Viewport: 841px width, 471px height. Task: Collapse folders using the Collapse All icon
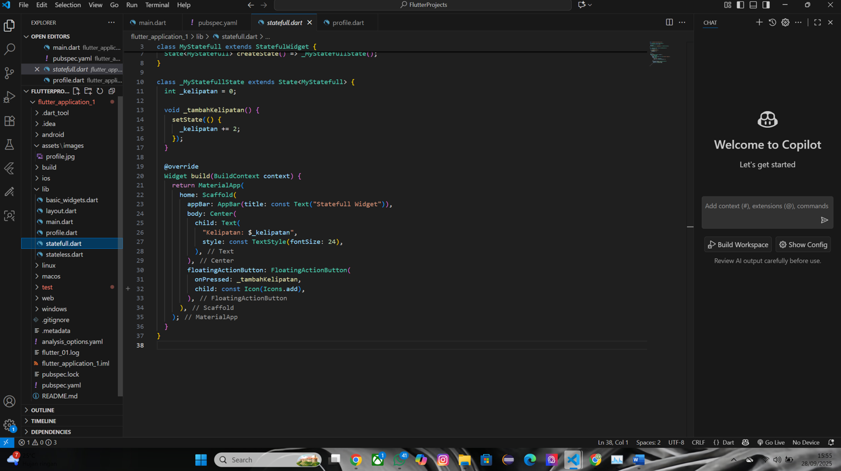112,90
